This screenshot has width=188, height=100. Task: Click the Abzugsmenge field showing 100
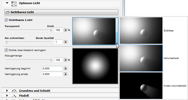point(59,60)
